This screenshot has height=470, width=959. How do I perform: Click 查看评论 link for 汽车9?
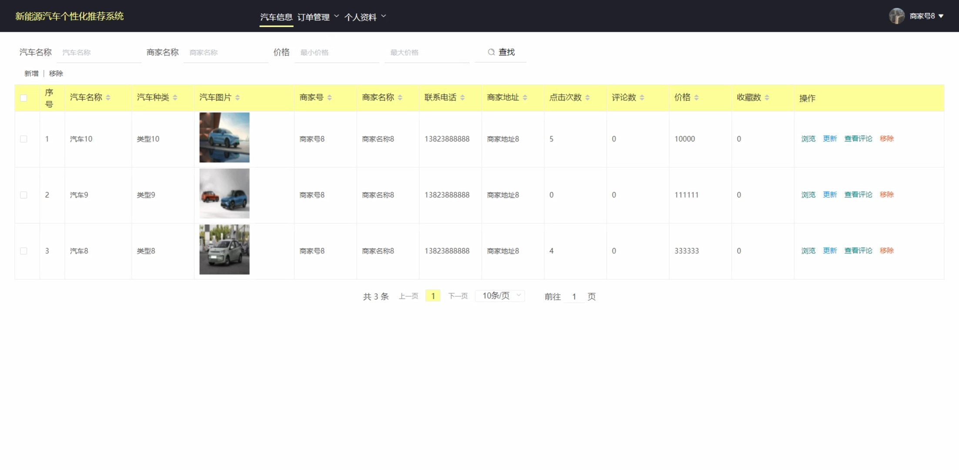(858, 195)
